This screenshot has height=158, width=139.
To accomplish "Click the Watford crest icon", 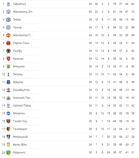I will [8, 129].
